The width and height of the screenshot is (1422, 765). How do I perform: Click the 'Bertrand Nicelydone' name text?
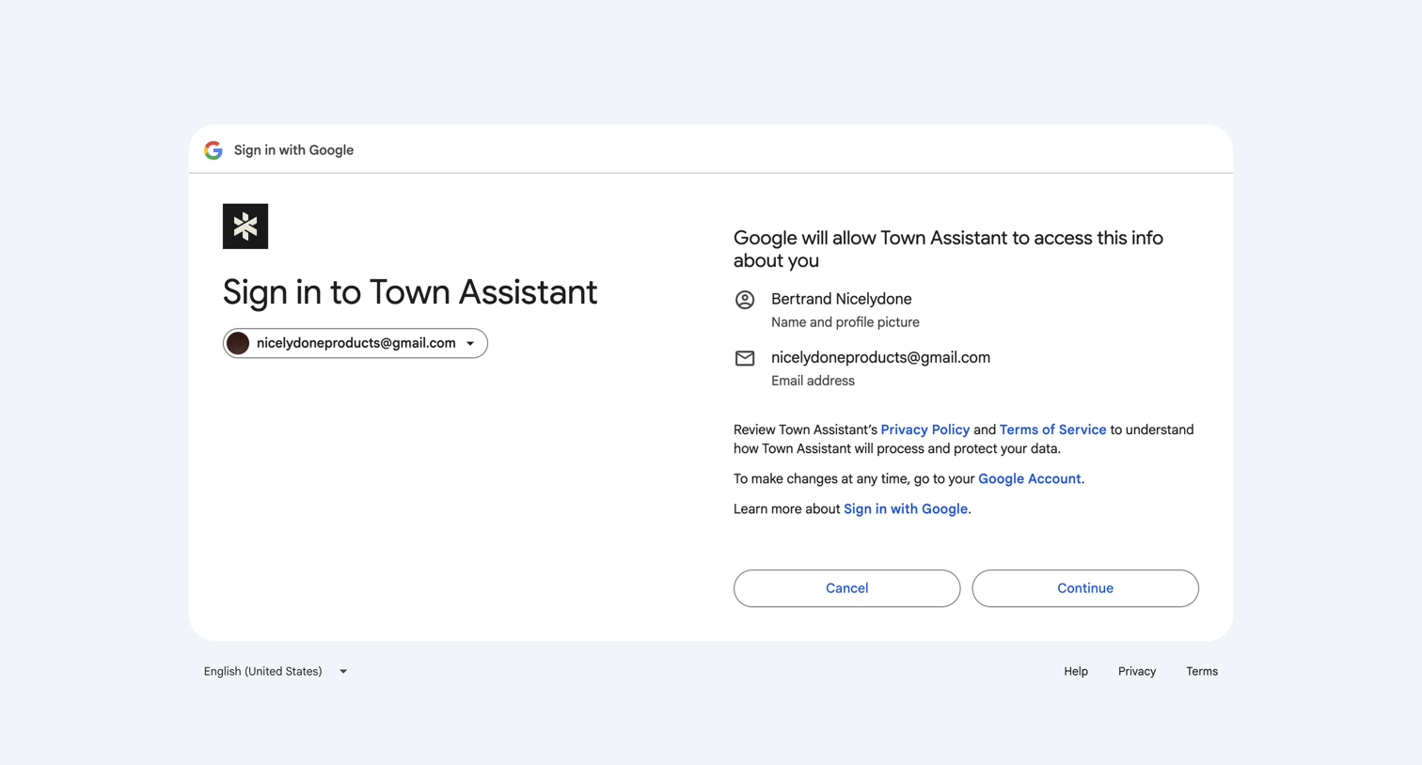coord(841,299)
